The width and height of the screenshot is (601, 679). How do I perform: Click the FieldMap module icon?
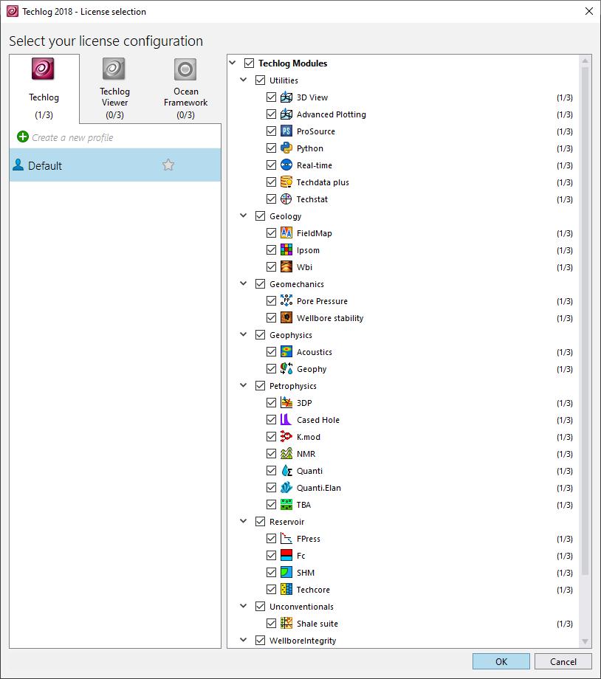(x=286, y=233)
